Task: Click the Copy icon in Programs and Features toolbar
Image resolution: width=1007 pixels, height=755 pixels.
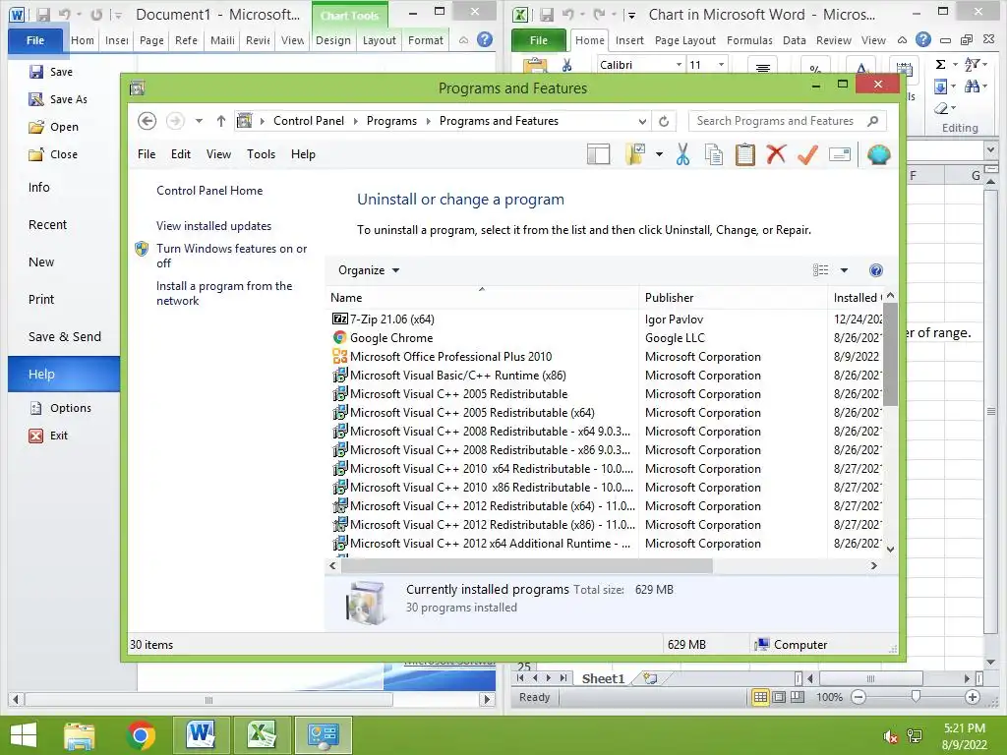Action: pos(714,154)
